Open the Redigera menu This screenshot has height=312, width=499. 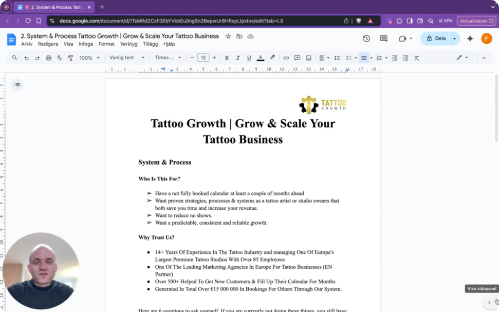point(48,44)
